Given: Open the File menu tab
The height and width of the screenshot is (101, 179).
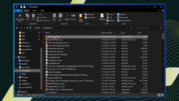Looking at the screenshot, I should 18,11.
